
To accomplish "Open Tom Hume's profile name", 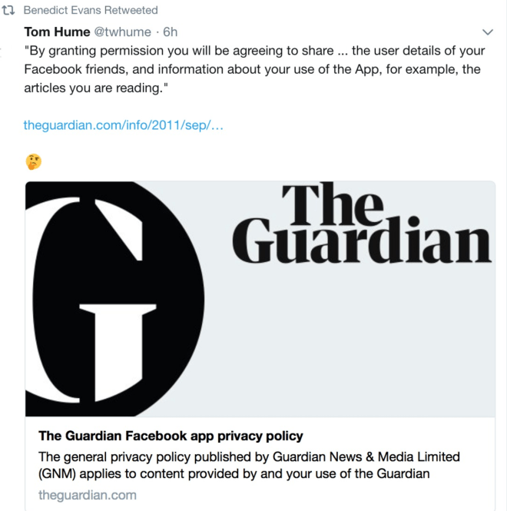I will (x=58, y=32).
